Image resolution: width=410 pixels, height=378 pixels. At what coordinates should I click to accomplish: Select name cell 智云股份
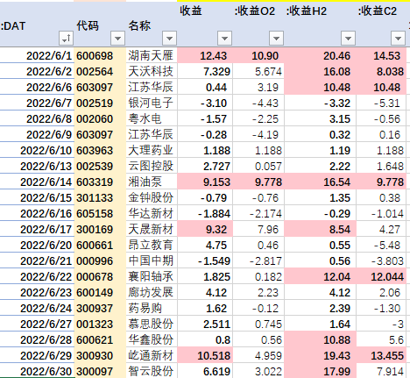point(152,371)
